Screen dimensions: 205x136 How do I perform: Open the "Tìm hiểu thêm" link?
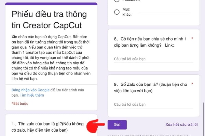tap(32, 95)
